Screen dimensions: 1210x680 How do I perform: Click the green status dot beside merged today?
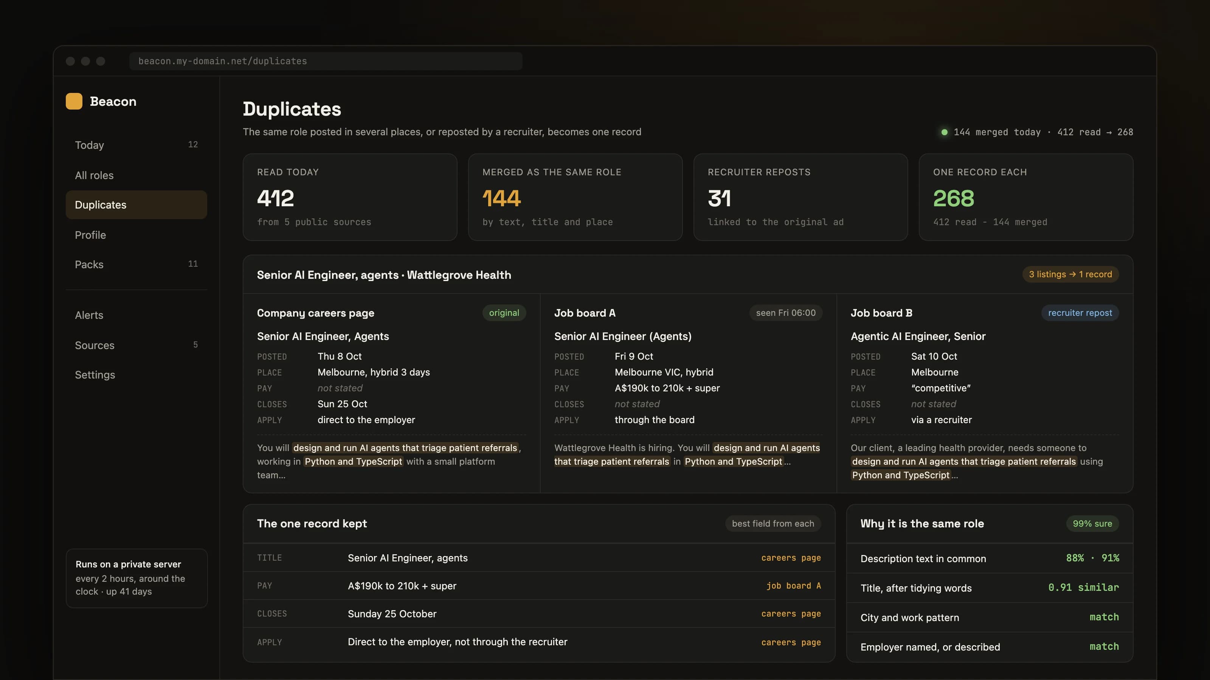tap(944, 132)
